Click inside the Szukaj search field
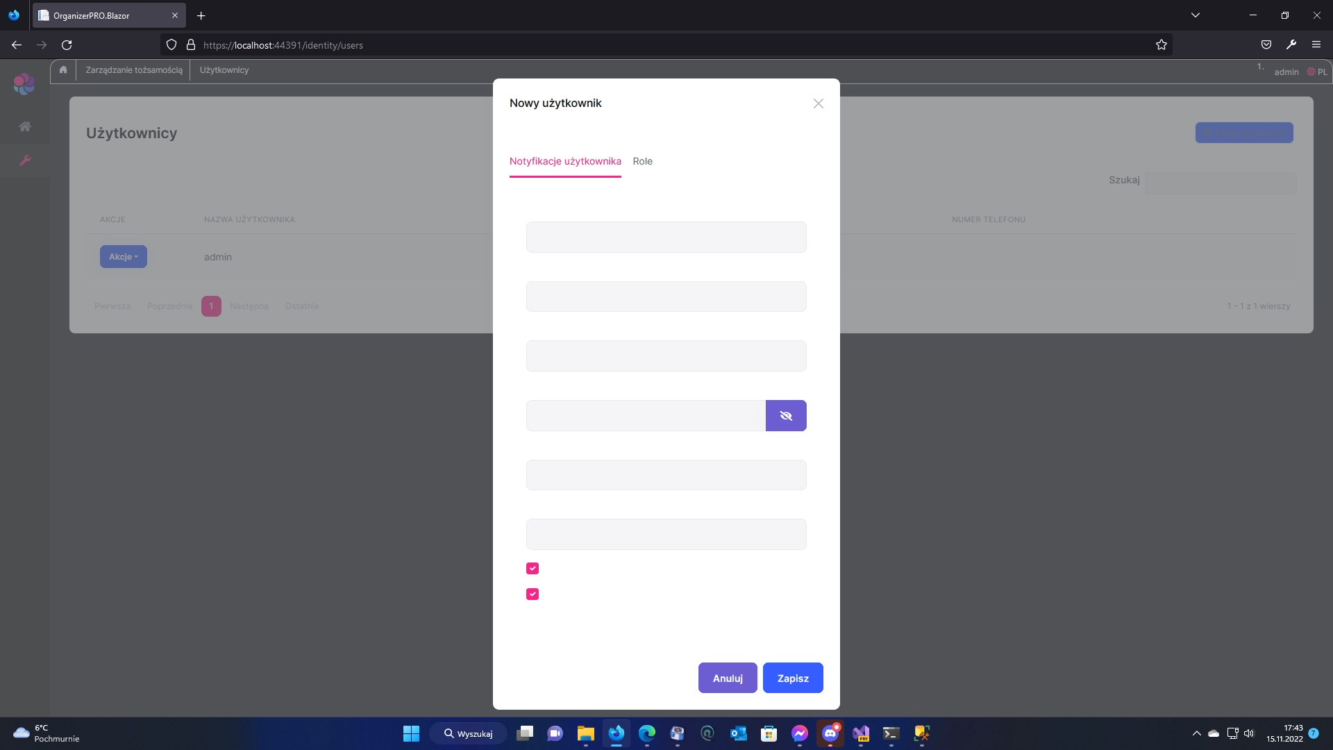1333x750 pixels. click(1221, 183)
